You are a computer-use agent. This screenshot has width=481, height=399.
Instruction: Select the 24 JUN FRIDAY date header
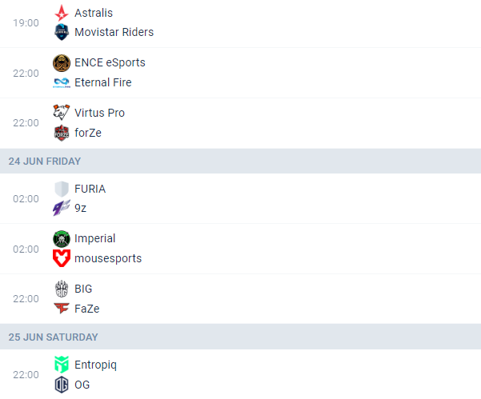click(x=240, y=162)
